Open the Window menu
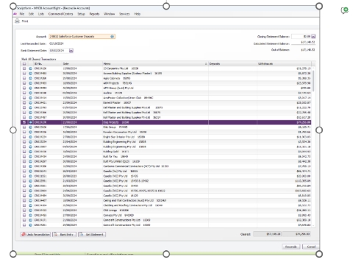This screenshot has width=353, height=265. (109, 14)
